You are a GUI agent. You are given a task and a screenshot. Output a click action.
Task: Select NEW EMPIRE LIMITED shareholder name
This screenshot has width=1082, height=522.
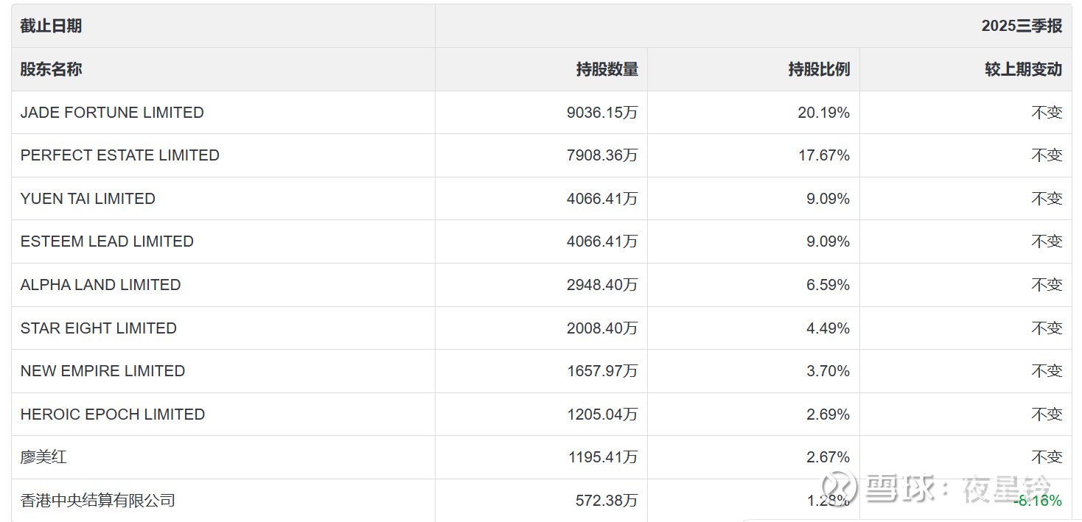102,371
